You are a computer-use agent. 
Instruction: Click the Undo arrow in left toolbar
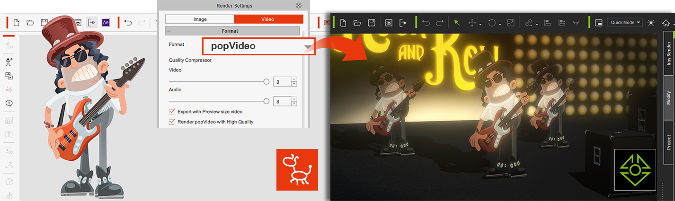[x=128, y=22]
